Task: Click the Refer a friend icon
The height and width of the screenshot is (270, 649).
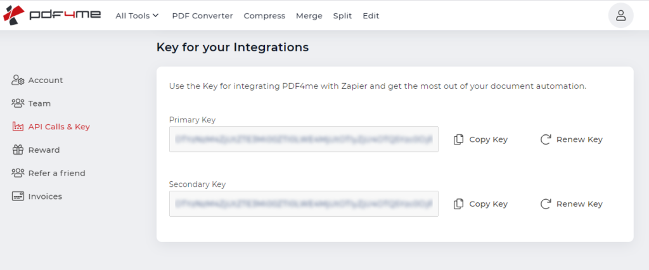Action: 18,173
